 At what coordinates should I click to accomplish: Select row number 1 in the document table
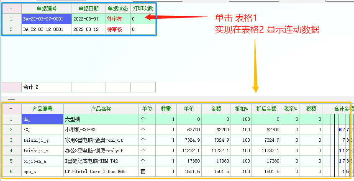coord(11,19)
